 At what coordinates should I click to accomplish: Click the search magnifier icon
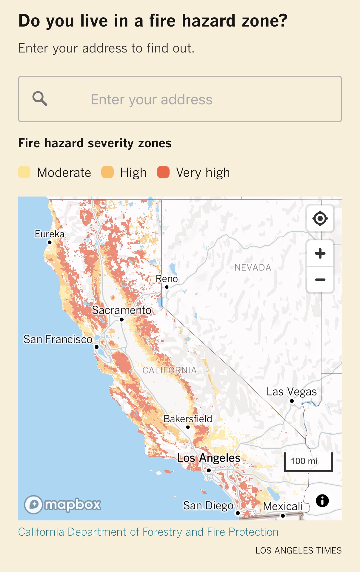(x=40, y=99)
